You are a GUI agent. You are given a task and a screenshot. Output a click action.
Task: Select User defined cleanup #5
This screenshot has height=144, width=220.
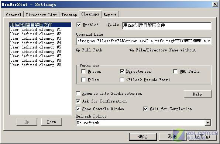[x=40, y=47]
